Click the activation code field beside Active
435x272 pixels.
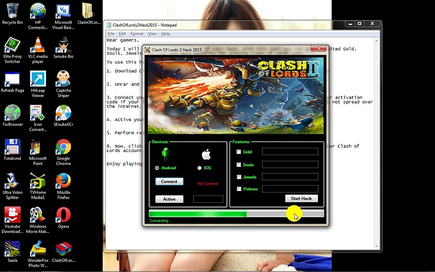(x=208, y=199)
